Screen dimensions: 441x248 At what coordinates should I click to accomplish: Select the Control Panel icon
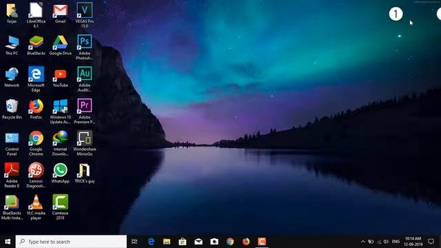pos(12,143)
